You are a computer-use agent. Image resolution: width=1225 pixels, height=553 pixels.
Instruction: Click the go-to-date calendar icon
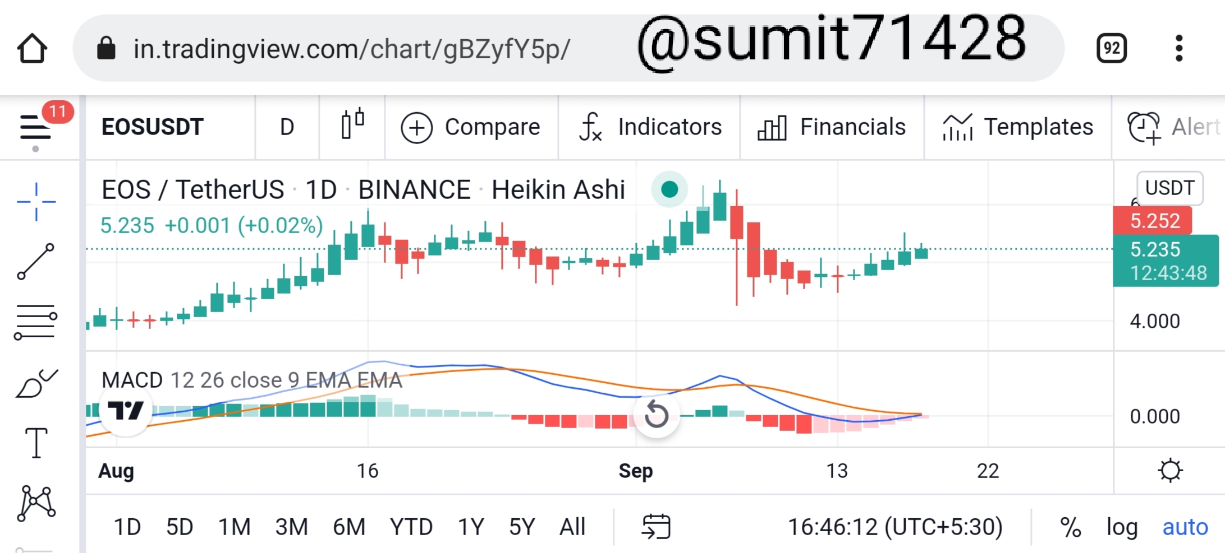656,527
